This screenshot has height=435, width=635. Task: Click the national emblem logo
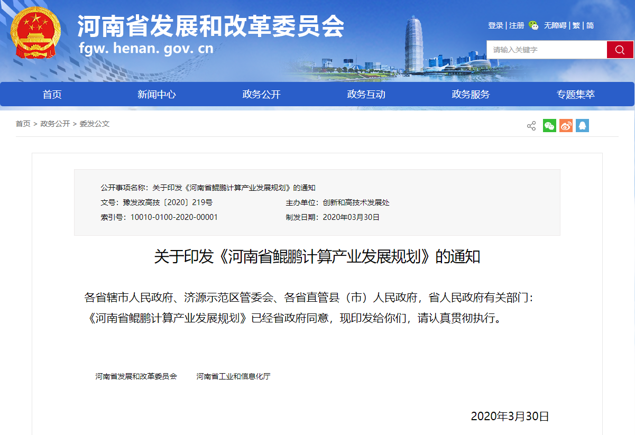click(x=35, y=33)
